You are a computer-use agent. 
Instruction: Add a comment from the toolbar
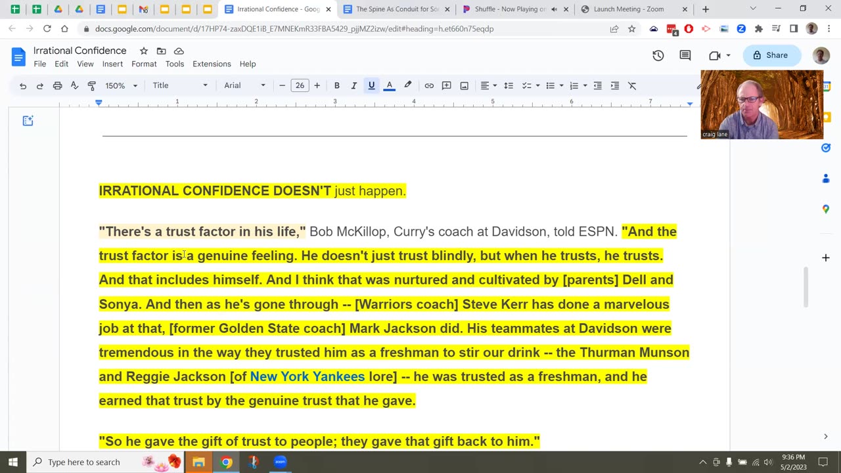447,85
